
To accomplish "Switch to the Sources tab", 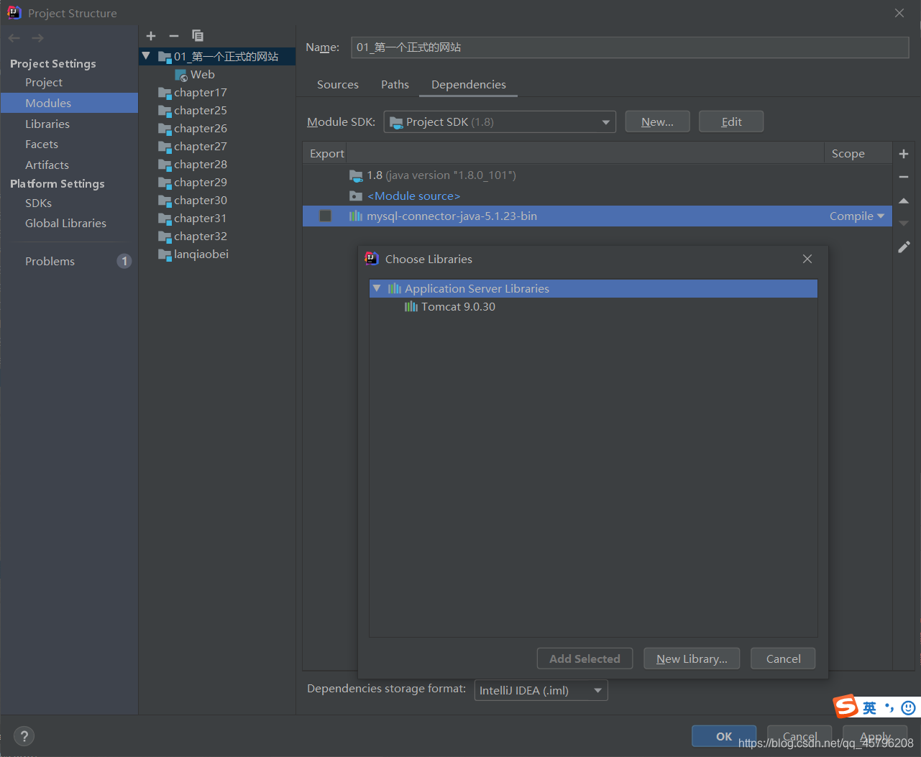I will [x=338, y=85].
